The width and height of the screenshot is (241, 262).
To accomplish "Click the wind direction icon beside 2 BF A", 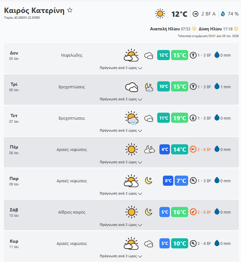I will click(195, 14).
